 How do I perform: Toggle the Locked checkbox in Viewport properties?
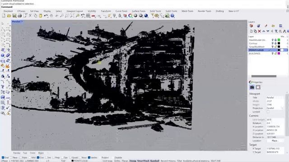coord(268,112)
